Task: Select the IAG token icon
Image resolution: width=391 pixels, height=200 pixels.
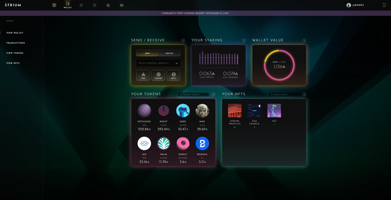Action: (x=144, y=143)
